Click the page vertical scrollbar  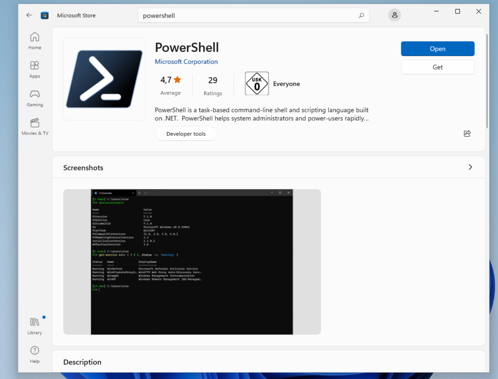(487, 81)
